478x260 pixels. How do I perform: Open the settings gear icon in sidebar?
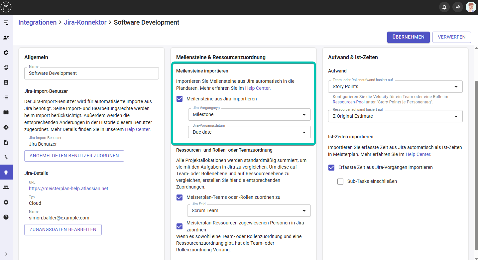pos(6,202)
